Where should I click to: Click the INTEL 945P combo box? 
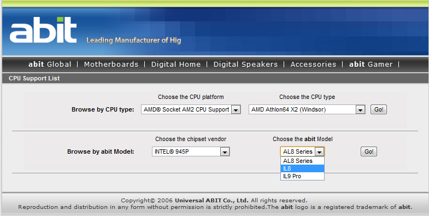point(191,151)
